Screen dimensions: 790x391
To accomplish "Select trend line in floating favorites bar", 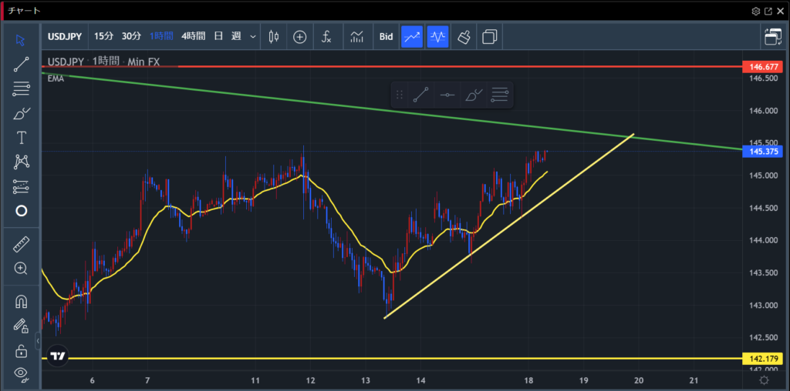I will click(420, 95).
